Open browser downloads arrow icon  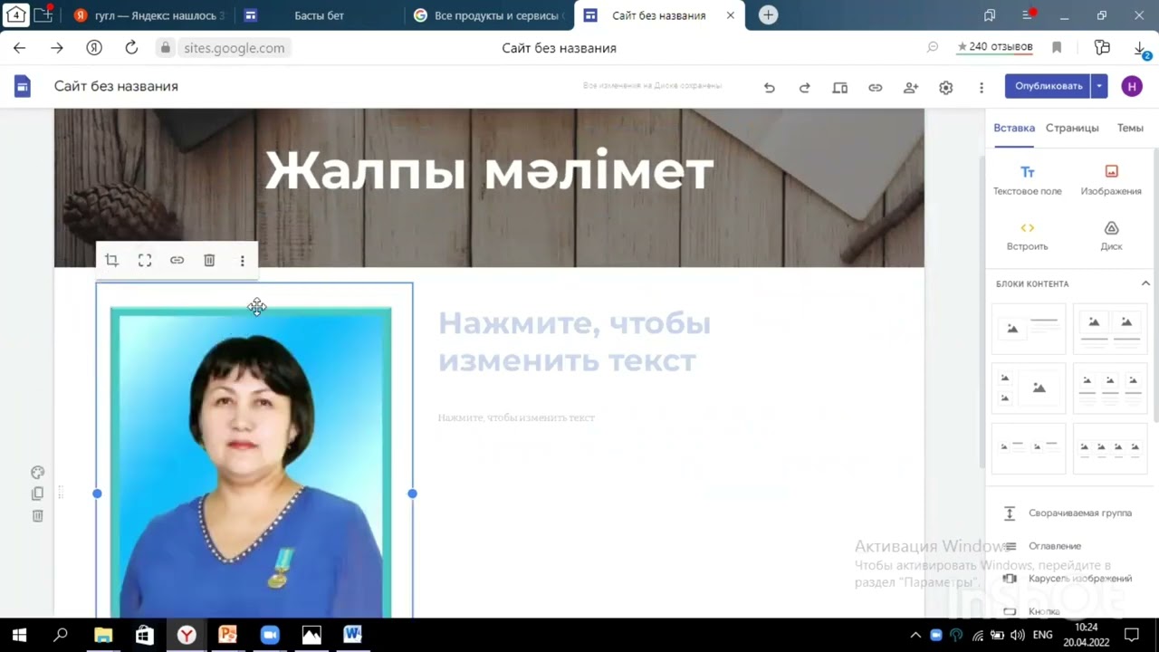coord(1140,48)
